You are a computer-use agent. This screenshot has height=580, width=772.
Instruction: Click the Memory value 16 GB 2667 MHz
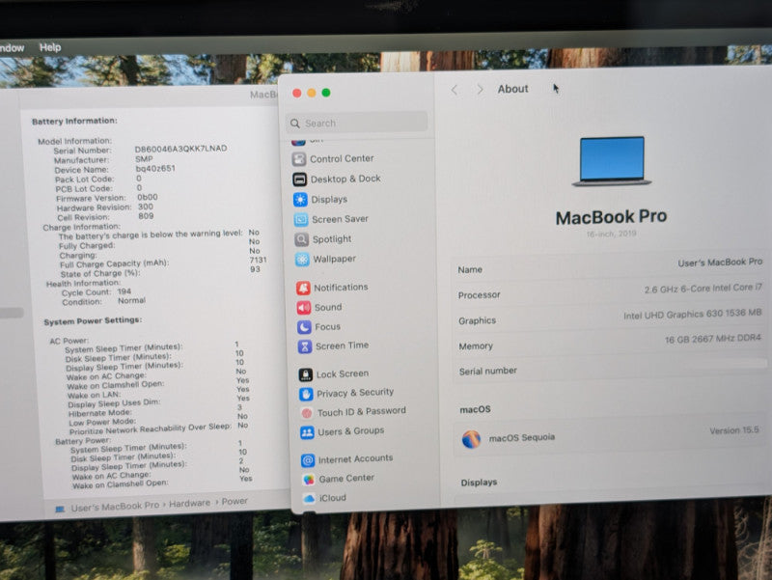coord(713,339)
